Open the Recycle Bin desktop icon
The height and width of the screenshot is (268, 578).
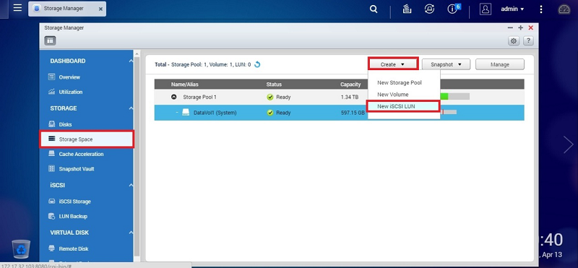click(x=21, y=248)
